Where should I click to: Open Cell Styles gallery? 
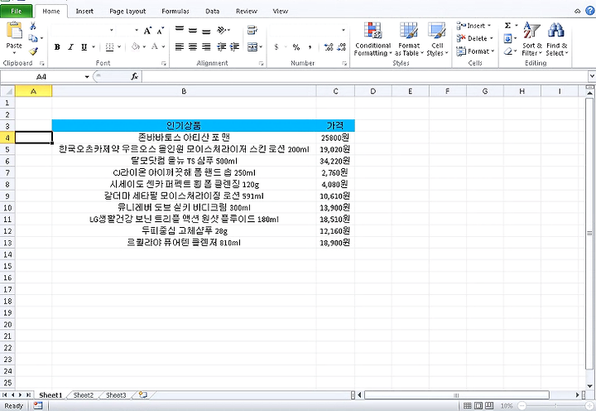point(437,40)
